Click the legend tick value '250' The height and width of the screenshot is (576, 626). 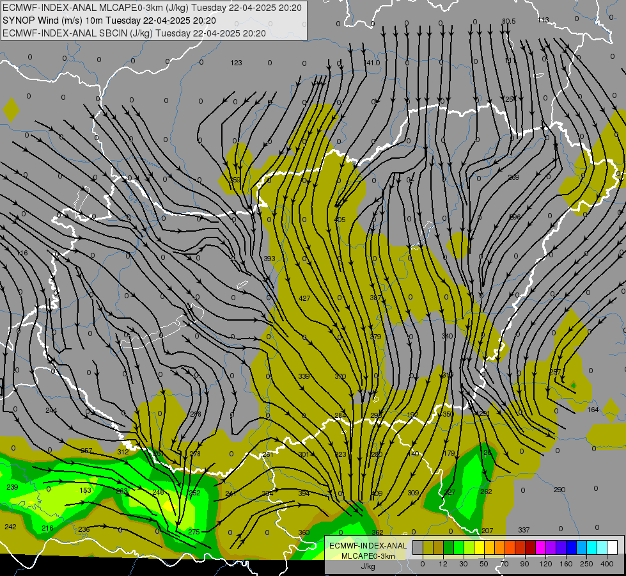[x=586, y=564]
